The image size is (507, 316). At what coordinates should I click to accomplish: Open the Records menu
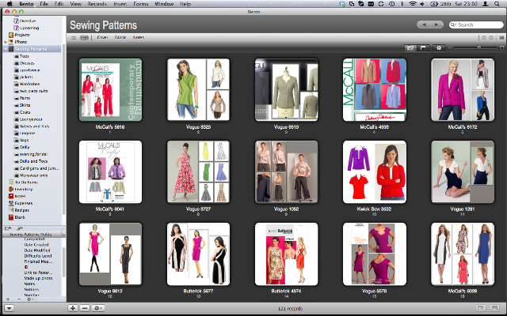[x=97, y=4]
